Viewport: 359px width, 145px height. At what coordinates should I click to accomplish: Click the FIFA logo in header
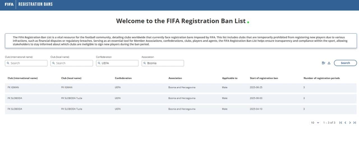pos(9,4)
